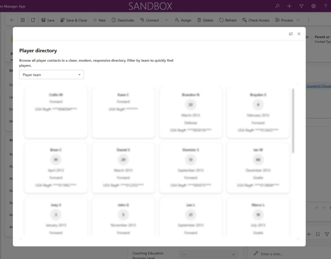Click Save & Close
Screen dimensions: 331x259
pyautogui.click(x=73, y=20)
